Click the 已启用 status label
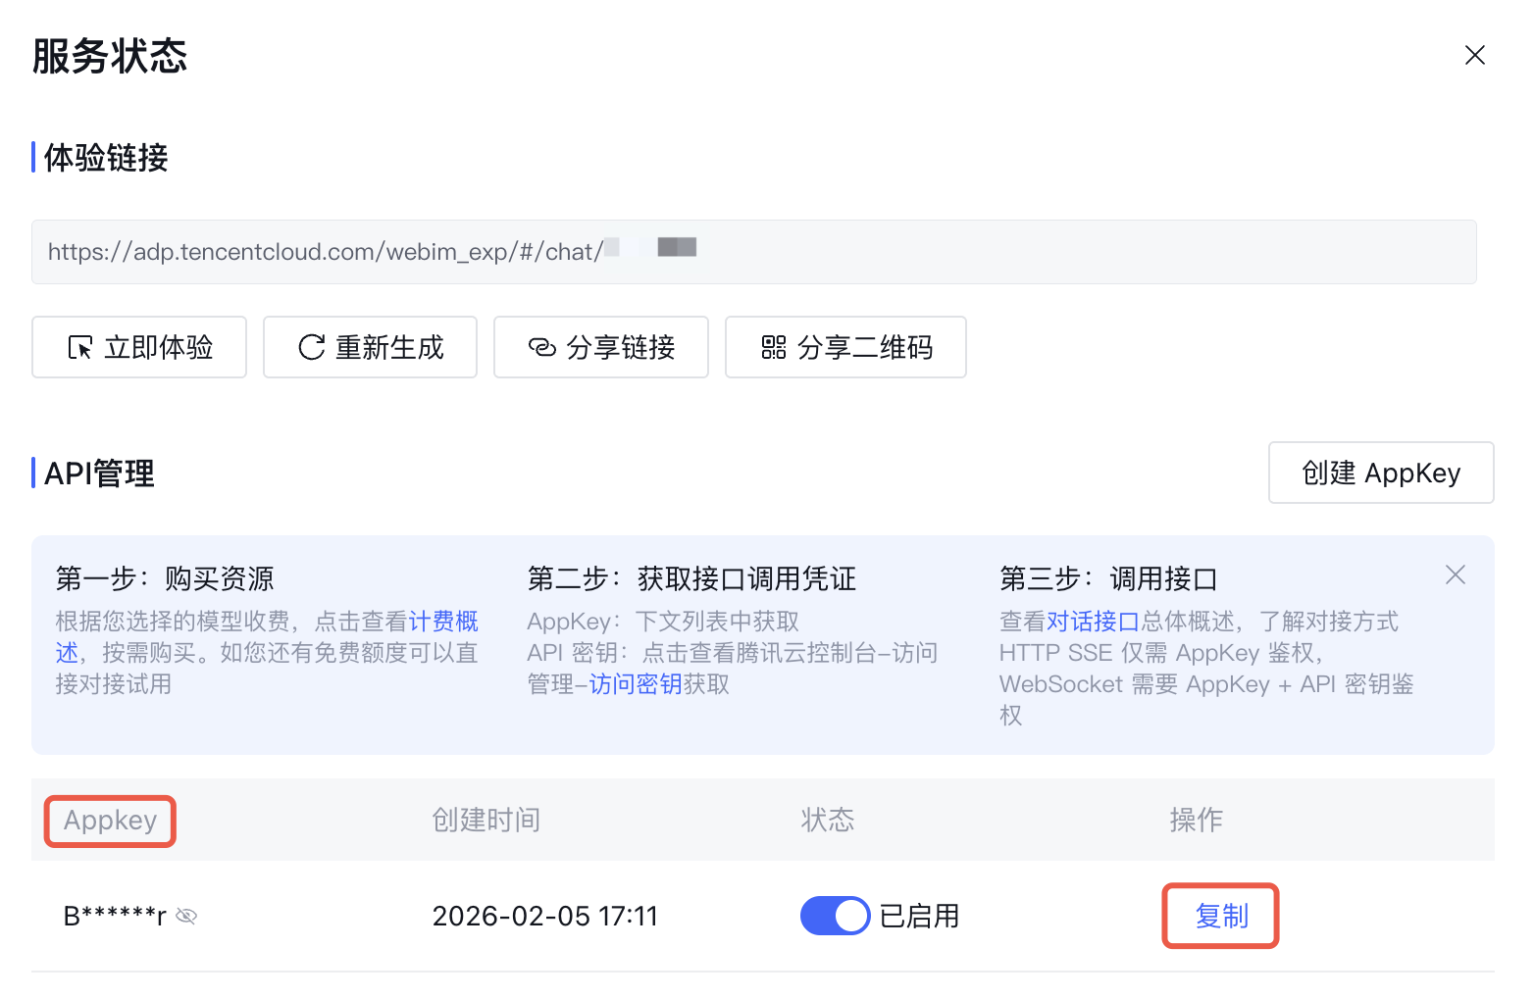The height and width of the screenshot is (998, 1534). coord(919,916)
